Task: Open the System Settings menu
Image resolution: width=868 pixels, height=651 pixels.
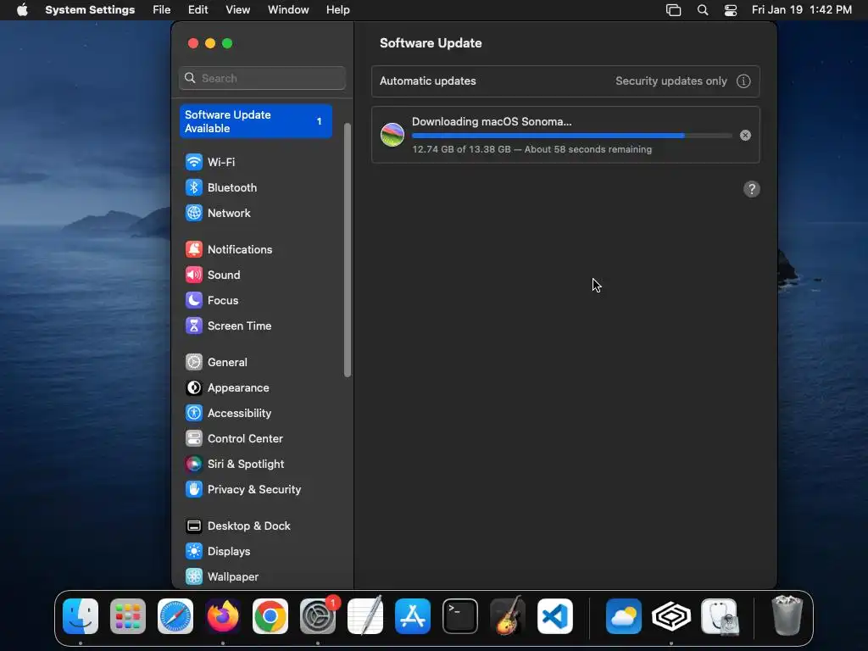Action: (x=90, y=10)
